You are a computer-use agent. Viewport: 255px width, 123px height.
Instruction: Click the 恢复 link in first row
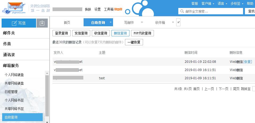tap(247, 62)
